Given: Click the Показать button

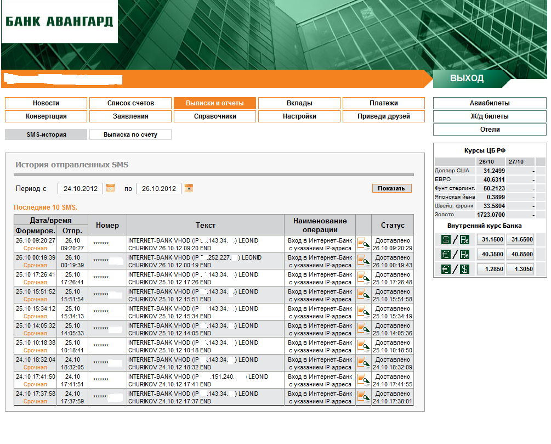Looking at the screenshot, I should pyautogui.click(x=392, y=188).
